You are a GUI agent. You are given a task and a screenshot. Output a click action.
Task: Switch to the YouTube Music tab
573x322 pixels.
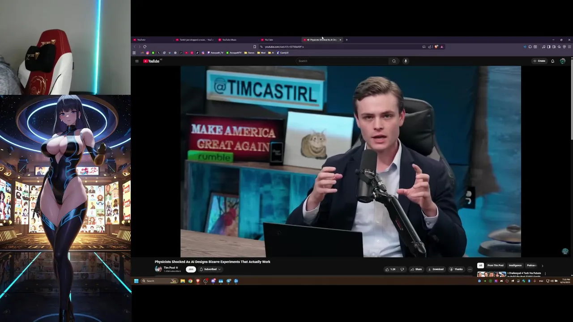[238, 40]
